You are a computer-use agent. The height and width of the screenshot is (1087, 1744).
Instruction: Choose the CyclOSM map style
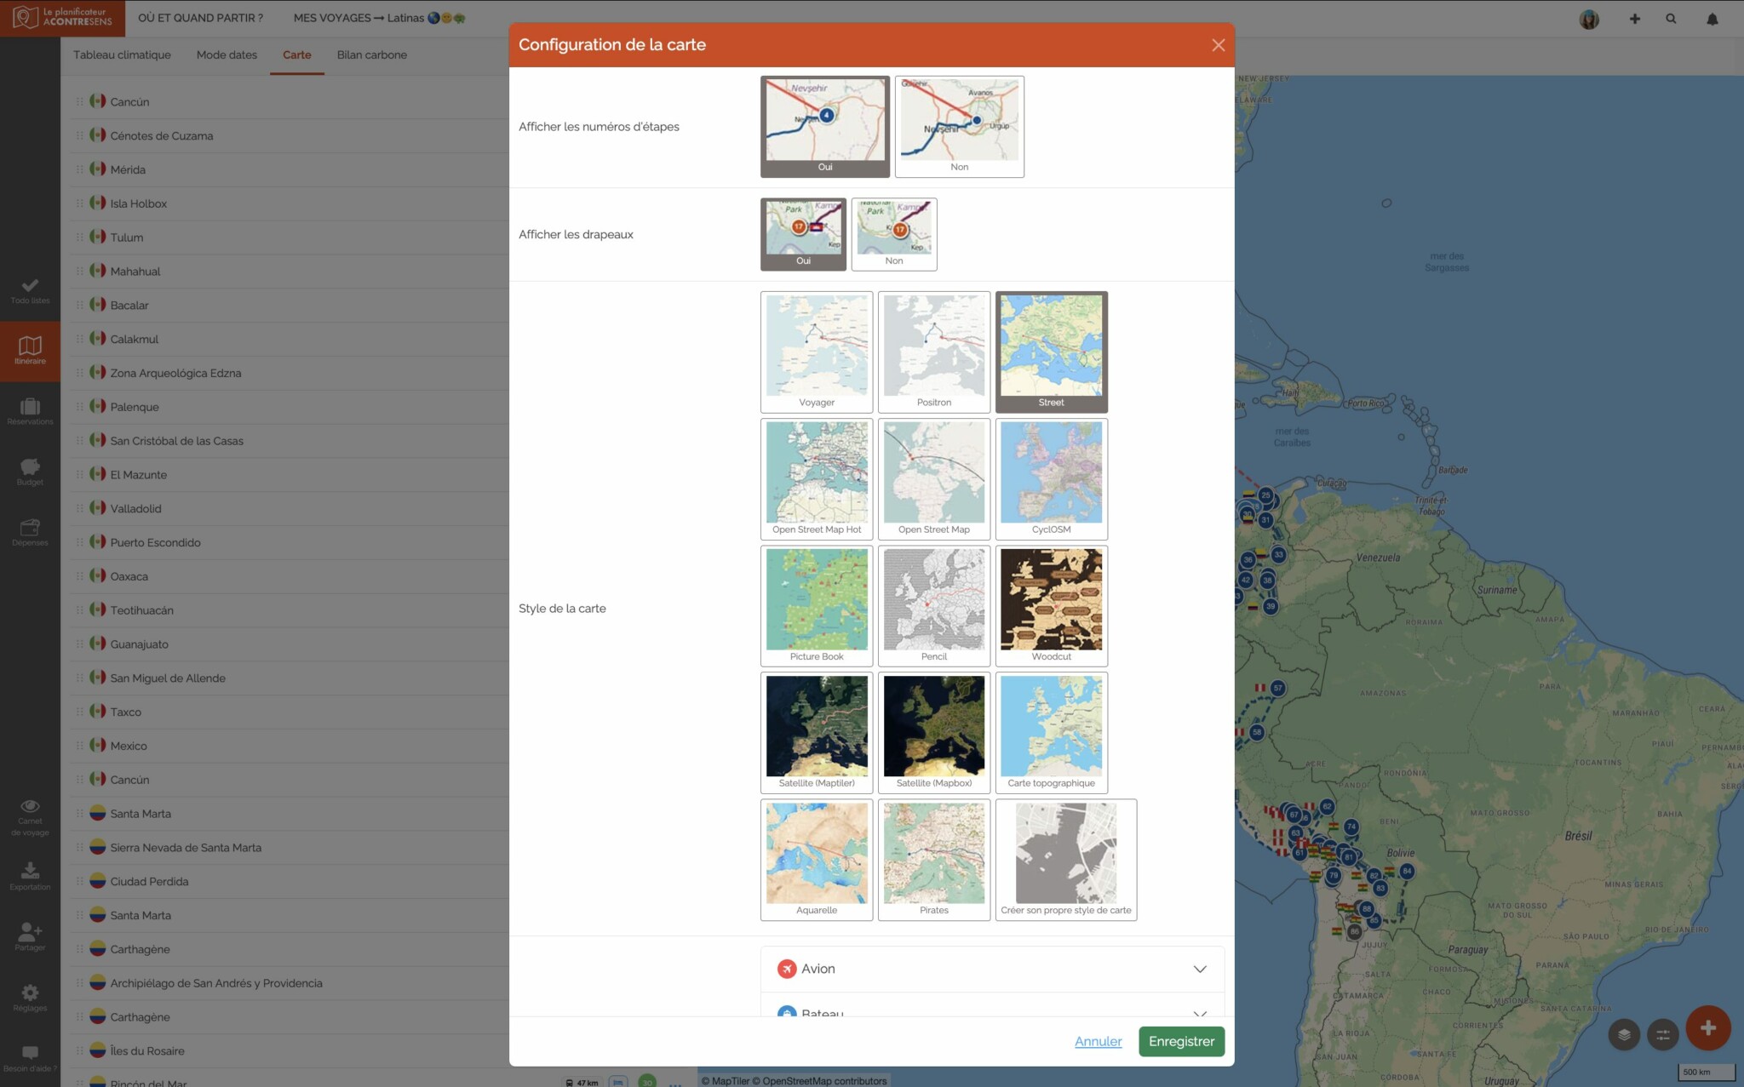1052,478
